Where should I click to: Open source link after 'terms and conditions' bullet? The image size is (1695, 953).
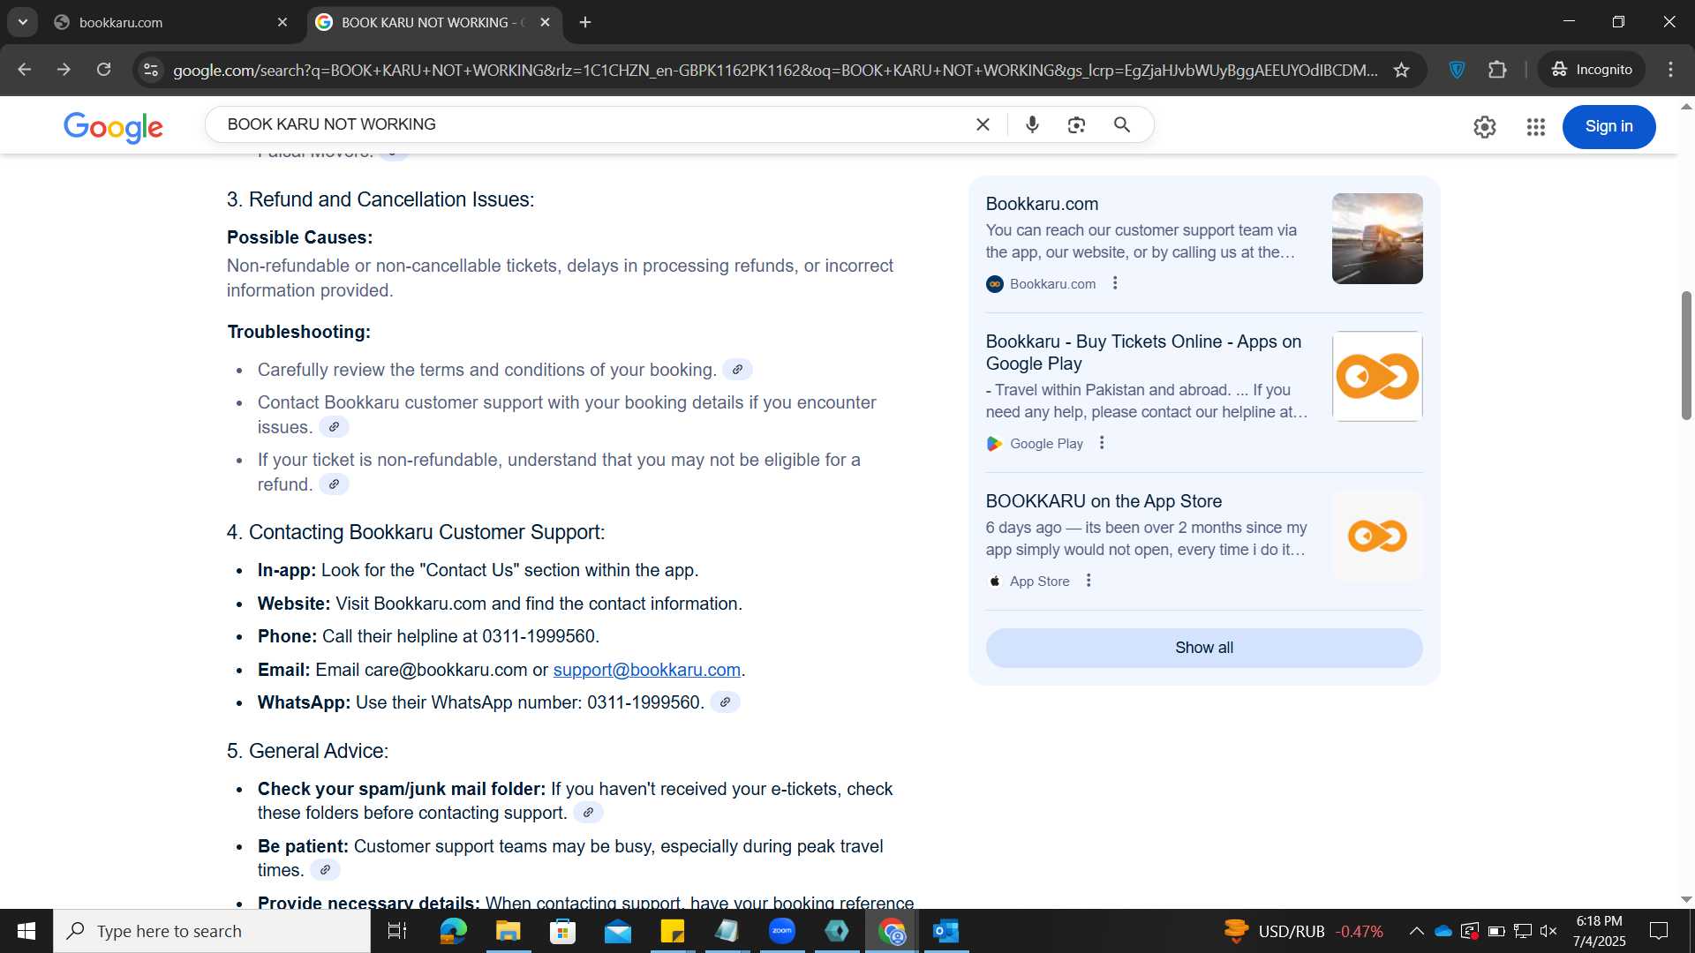tap(737, 370)
